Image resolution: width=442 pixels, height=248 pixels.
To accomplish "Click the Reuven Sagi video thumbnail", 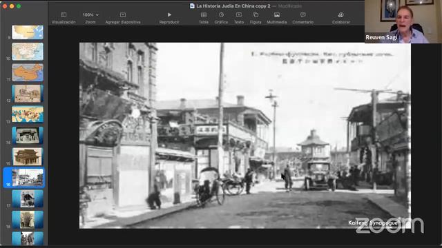I will [x=403, y=21].
